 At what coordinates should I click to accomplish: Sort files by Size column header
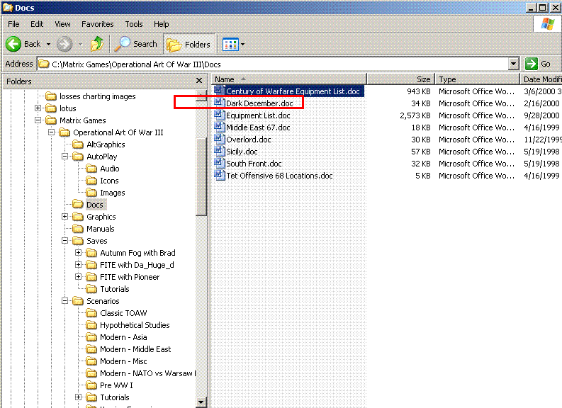click(x=400, y=79)
